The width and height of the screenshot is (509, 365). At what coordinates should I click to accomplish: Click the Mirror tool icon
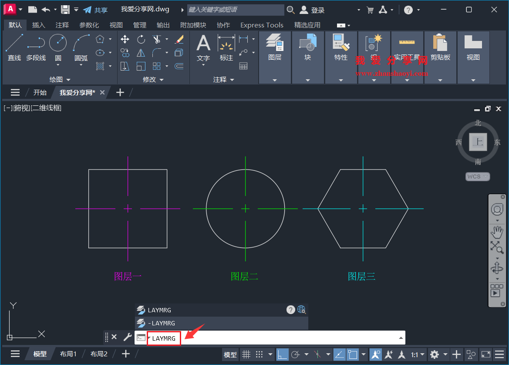coord(141,53)
